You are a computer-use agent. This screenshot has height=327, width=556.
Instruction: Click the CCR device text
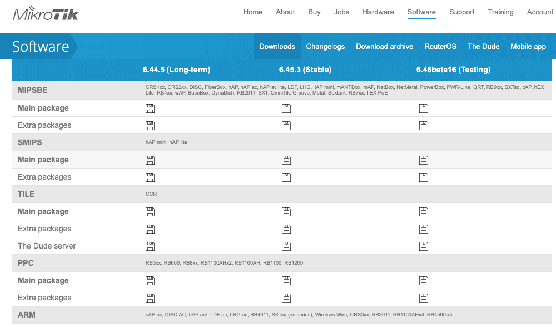(151, 194)
